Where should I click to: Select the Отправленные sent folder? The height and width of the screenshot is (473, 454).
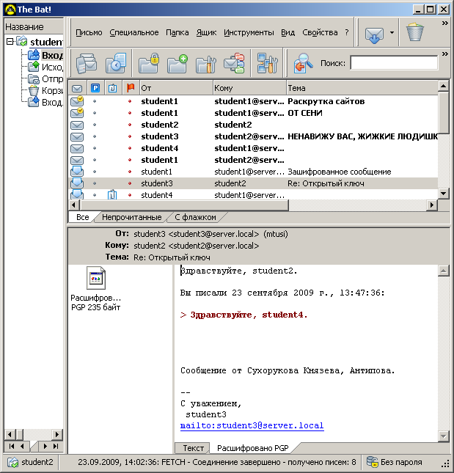(45, 78)
